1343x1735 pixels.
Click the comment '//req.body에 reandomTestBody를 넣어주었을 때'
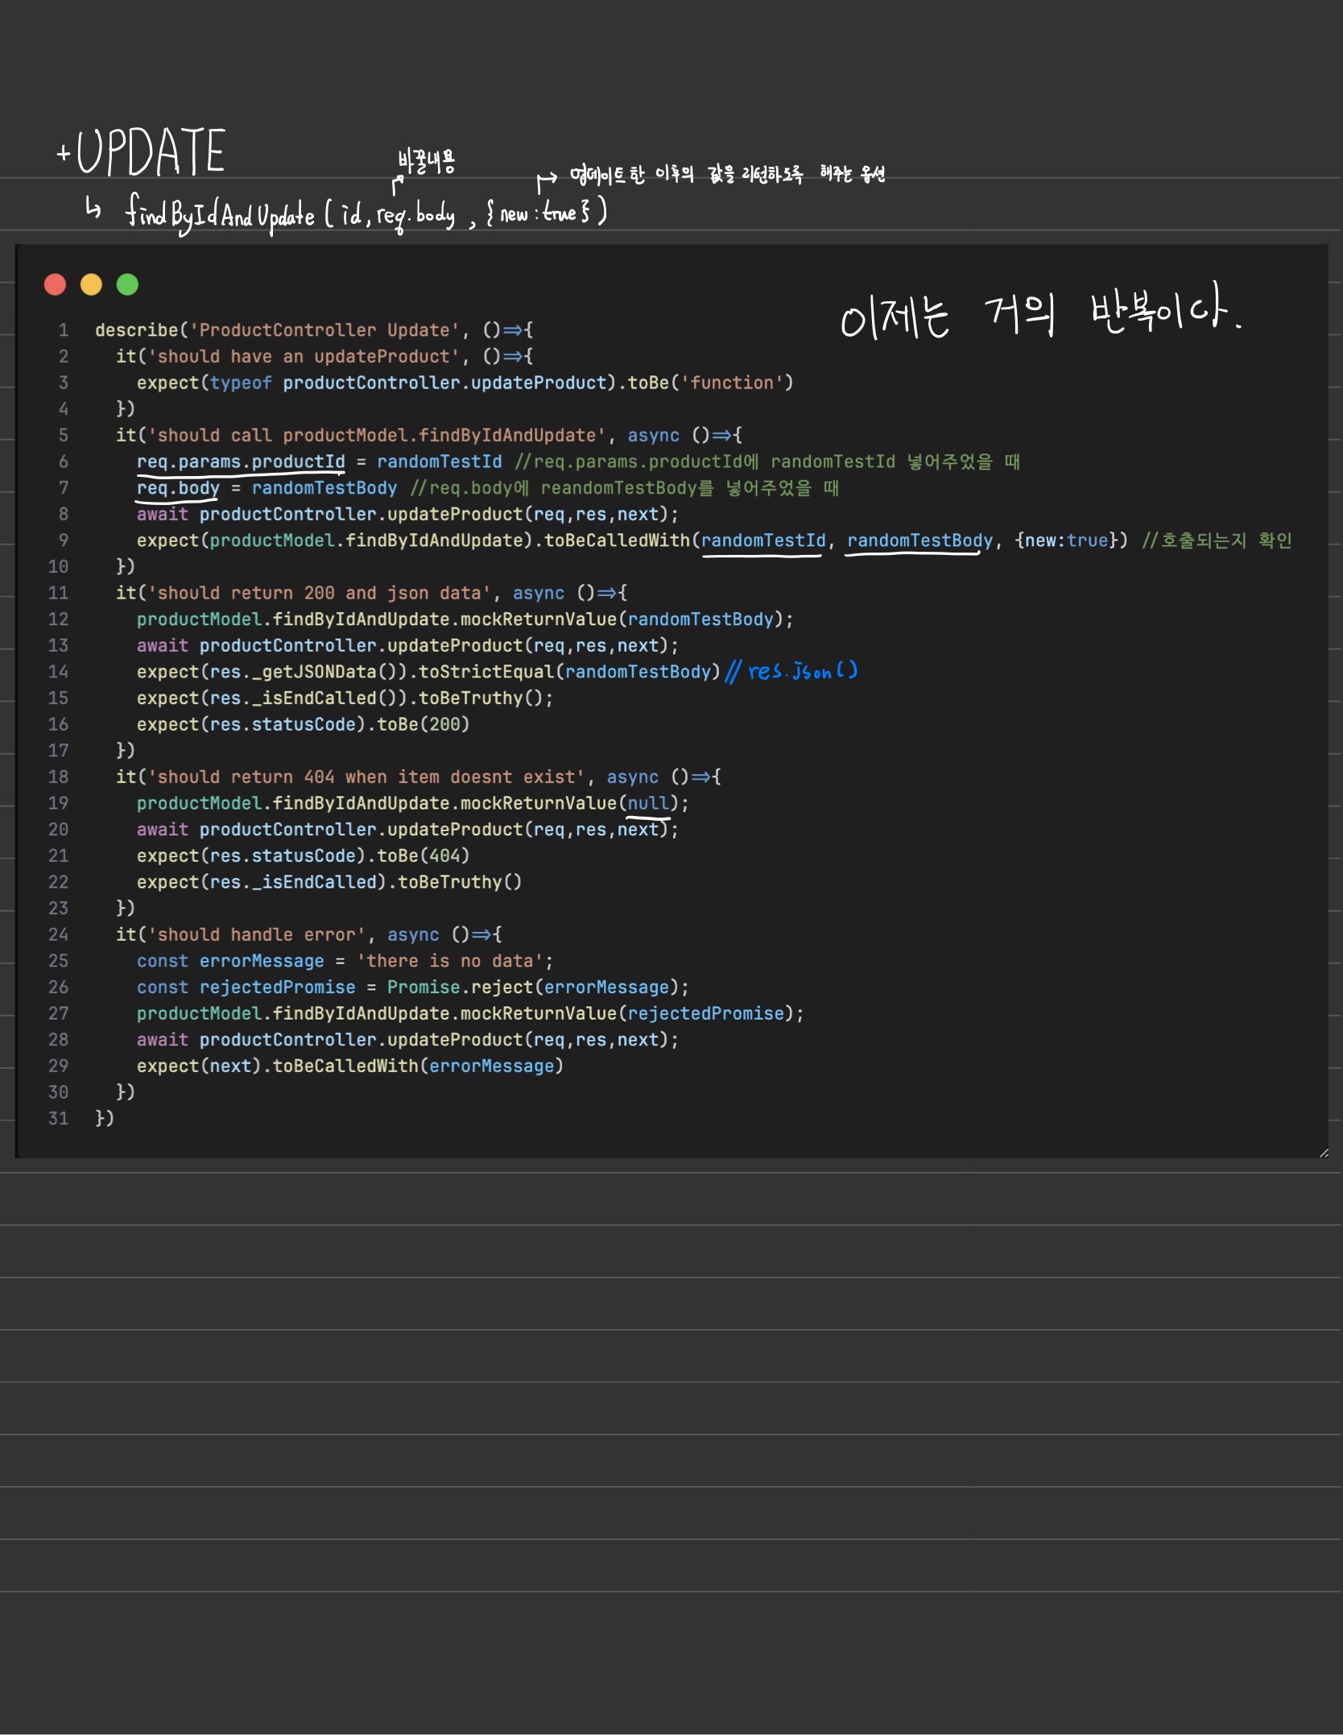coord(625,488)
